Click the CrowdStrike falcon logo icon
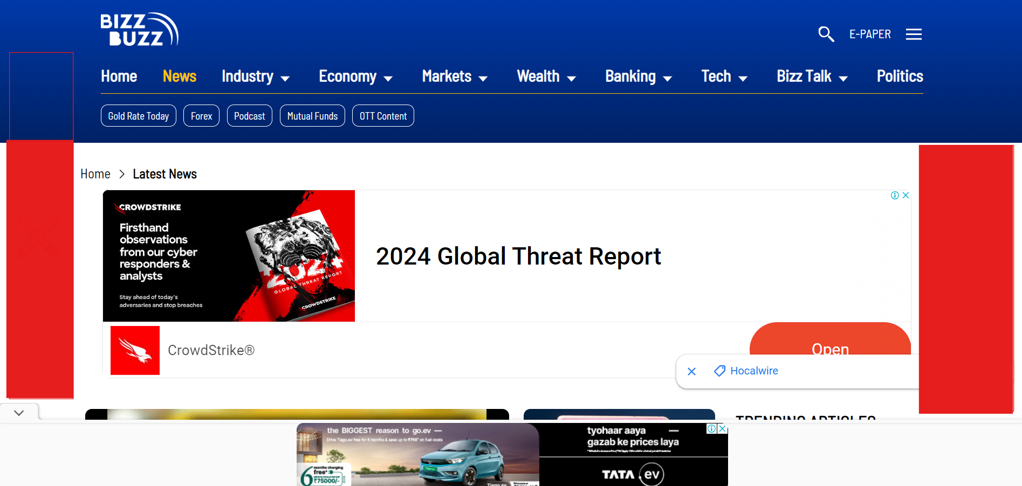Screen dimensions: 1022x486 tap(135, 350)
